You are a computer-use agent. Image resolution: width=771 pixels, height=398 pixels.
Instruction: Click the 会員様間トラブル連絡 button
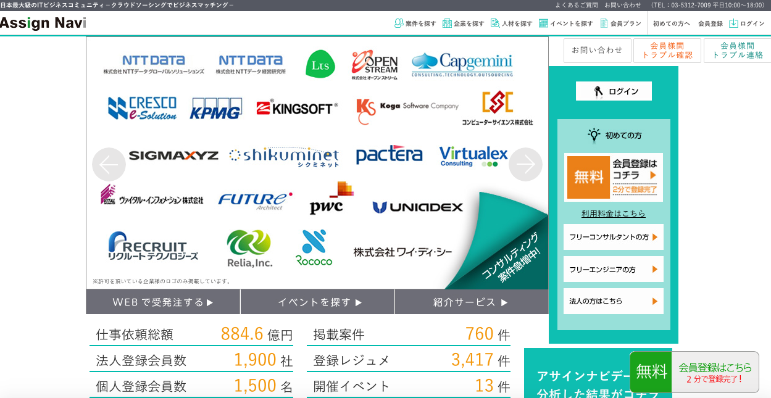738,51
